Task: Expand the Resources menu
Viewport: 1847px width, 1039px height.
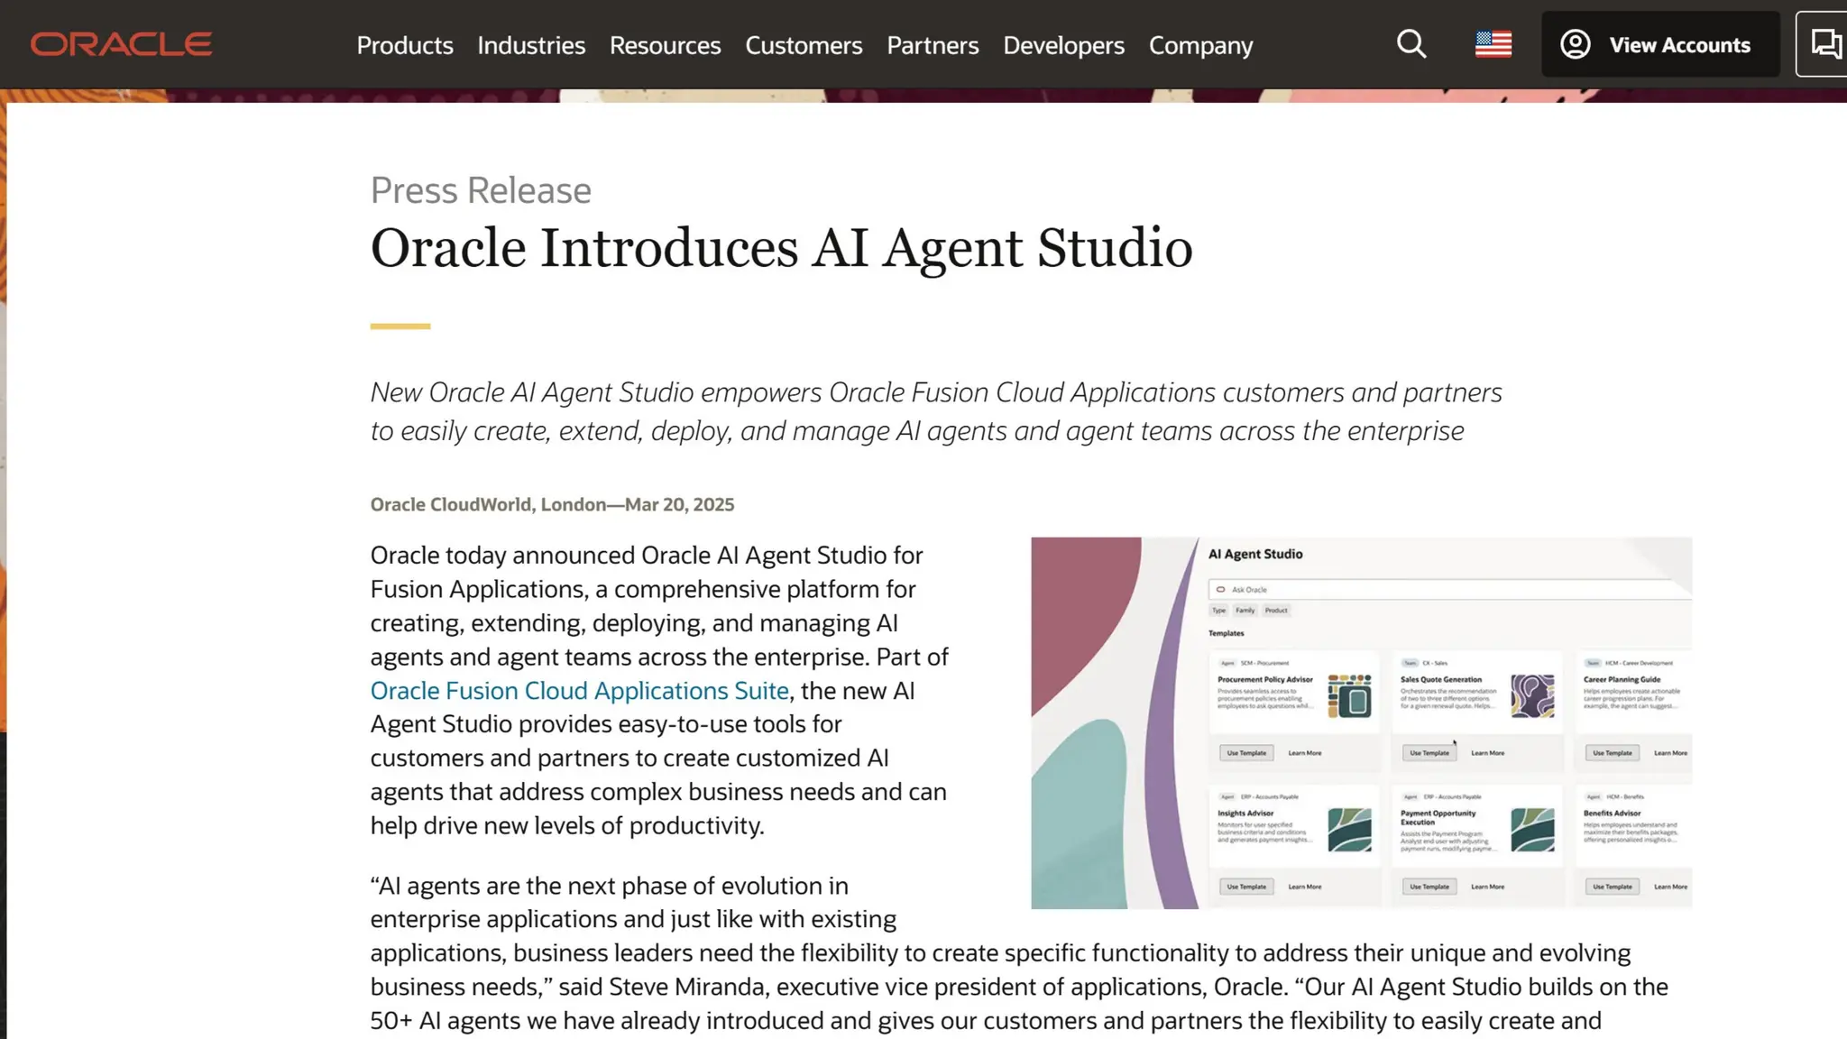Action: tap(665, 45)
